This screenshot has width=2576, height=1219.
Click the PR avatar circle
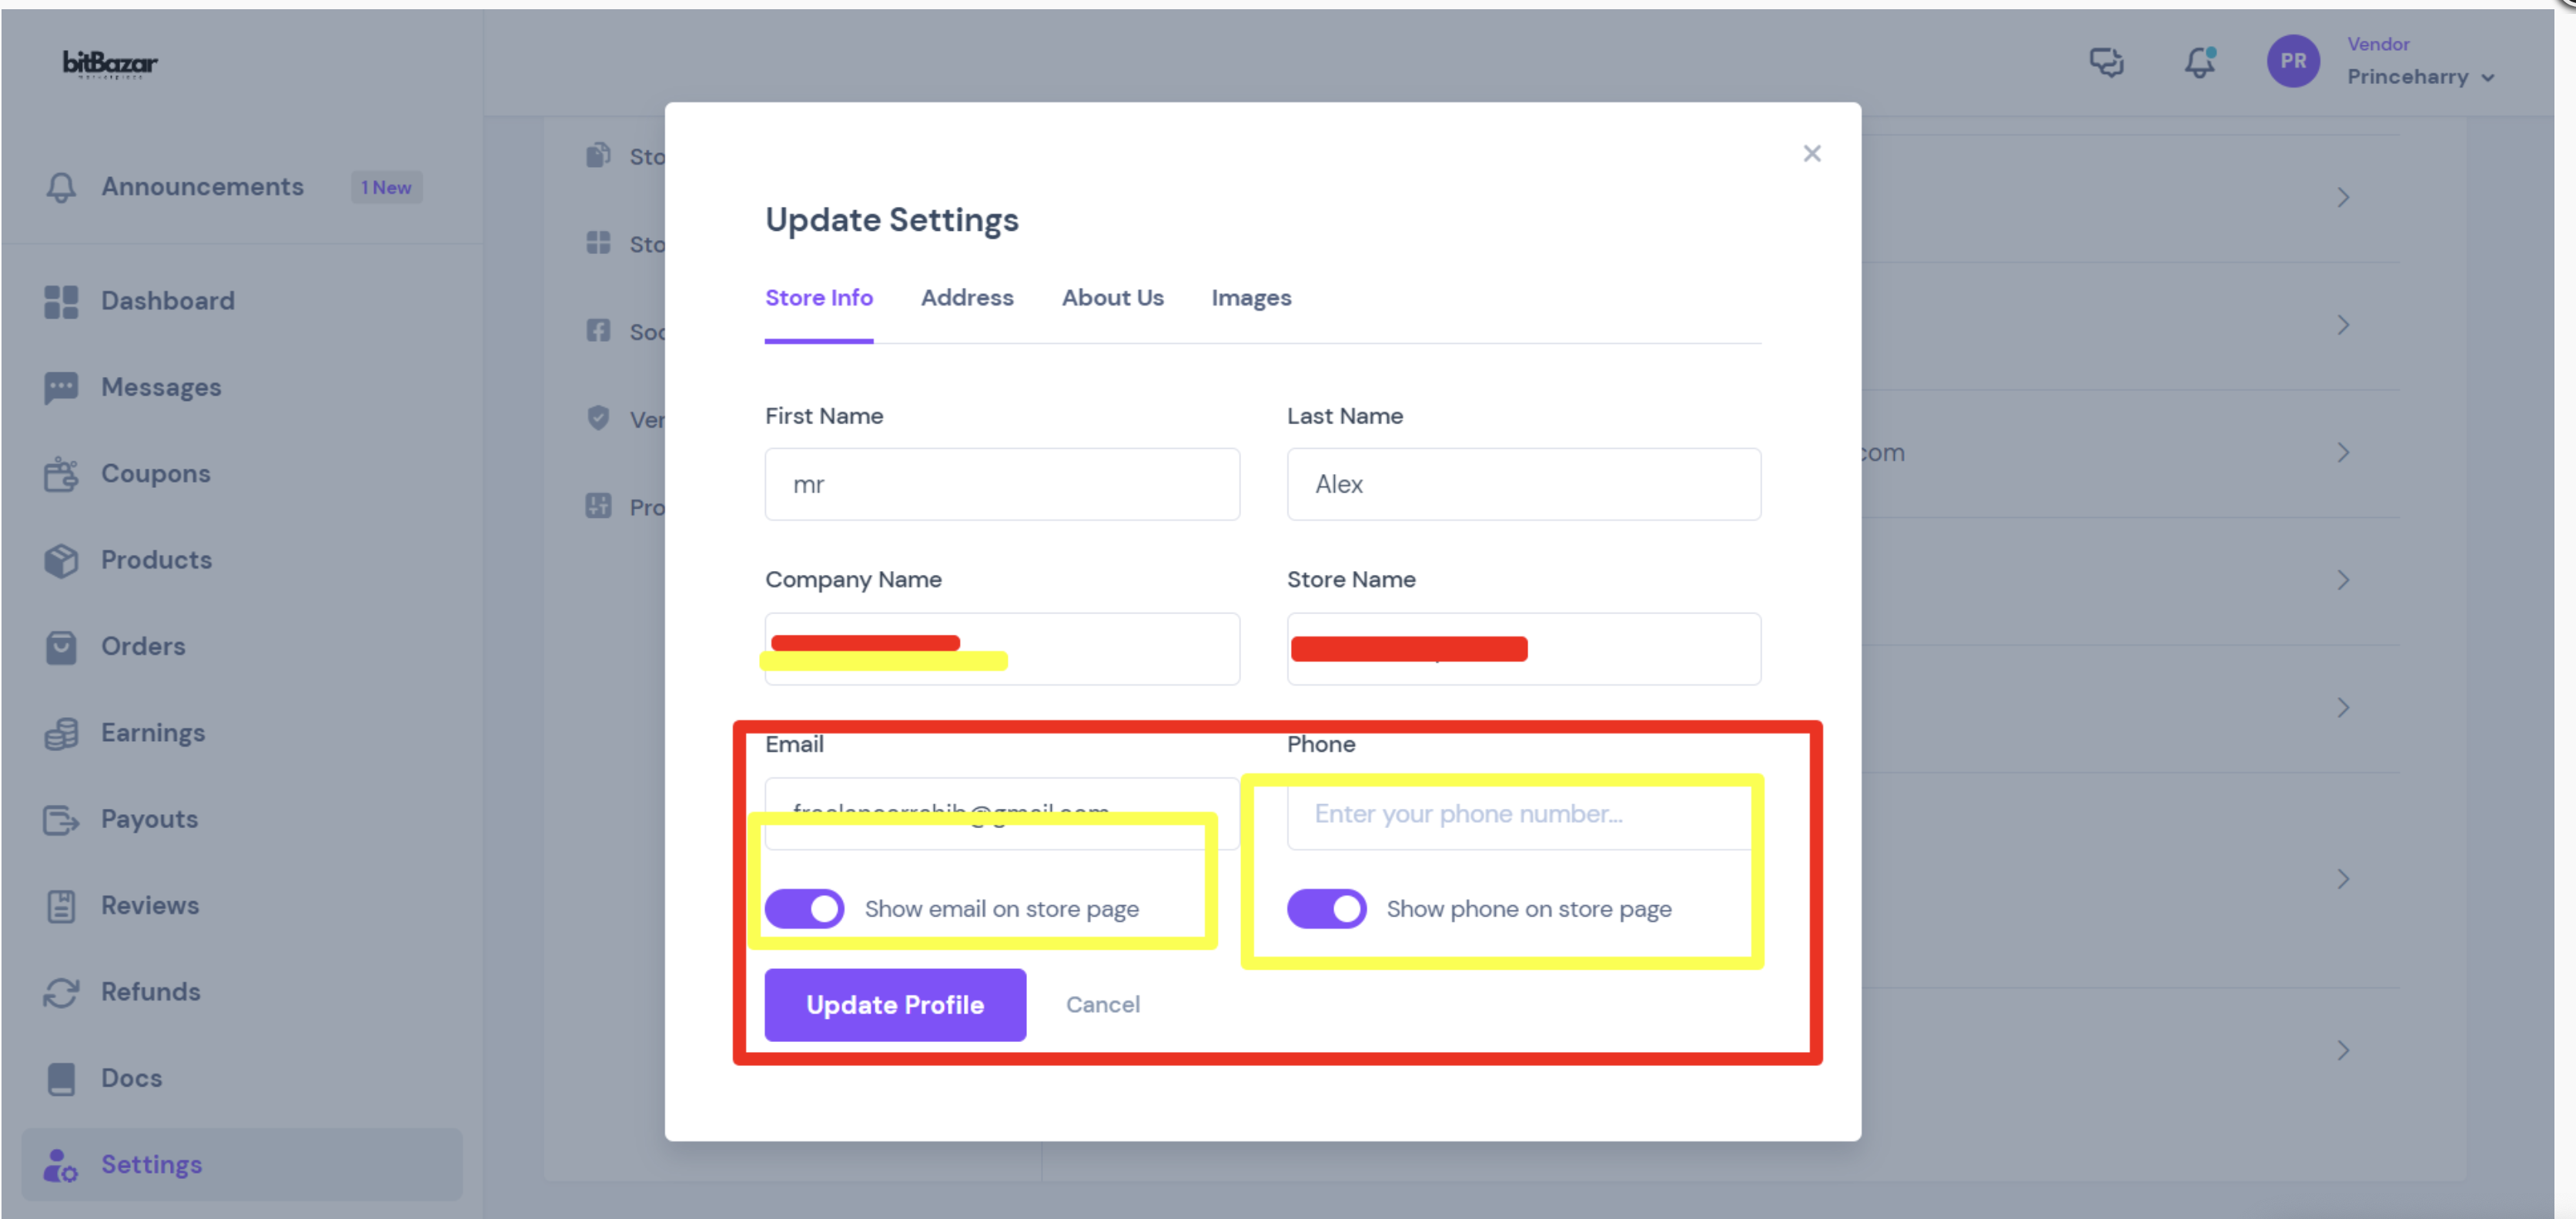[x=2292, y=61]
